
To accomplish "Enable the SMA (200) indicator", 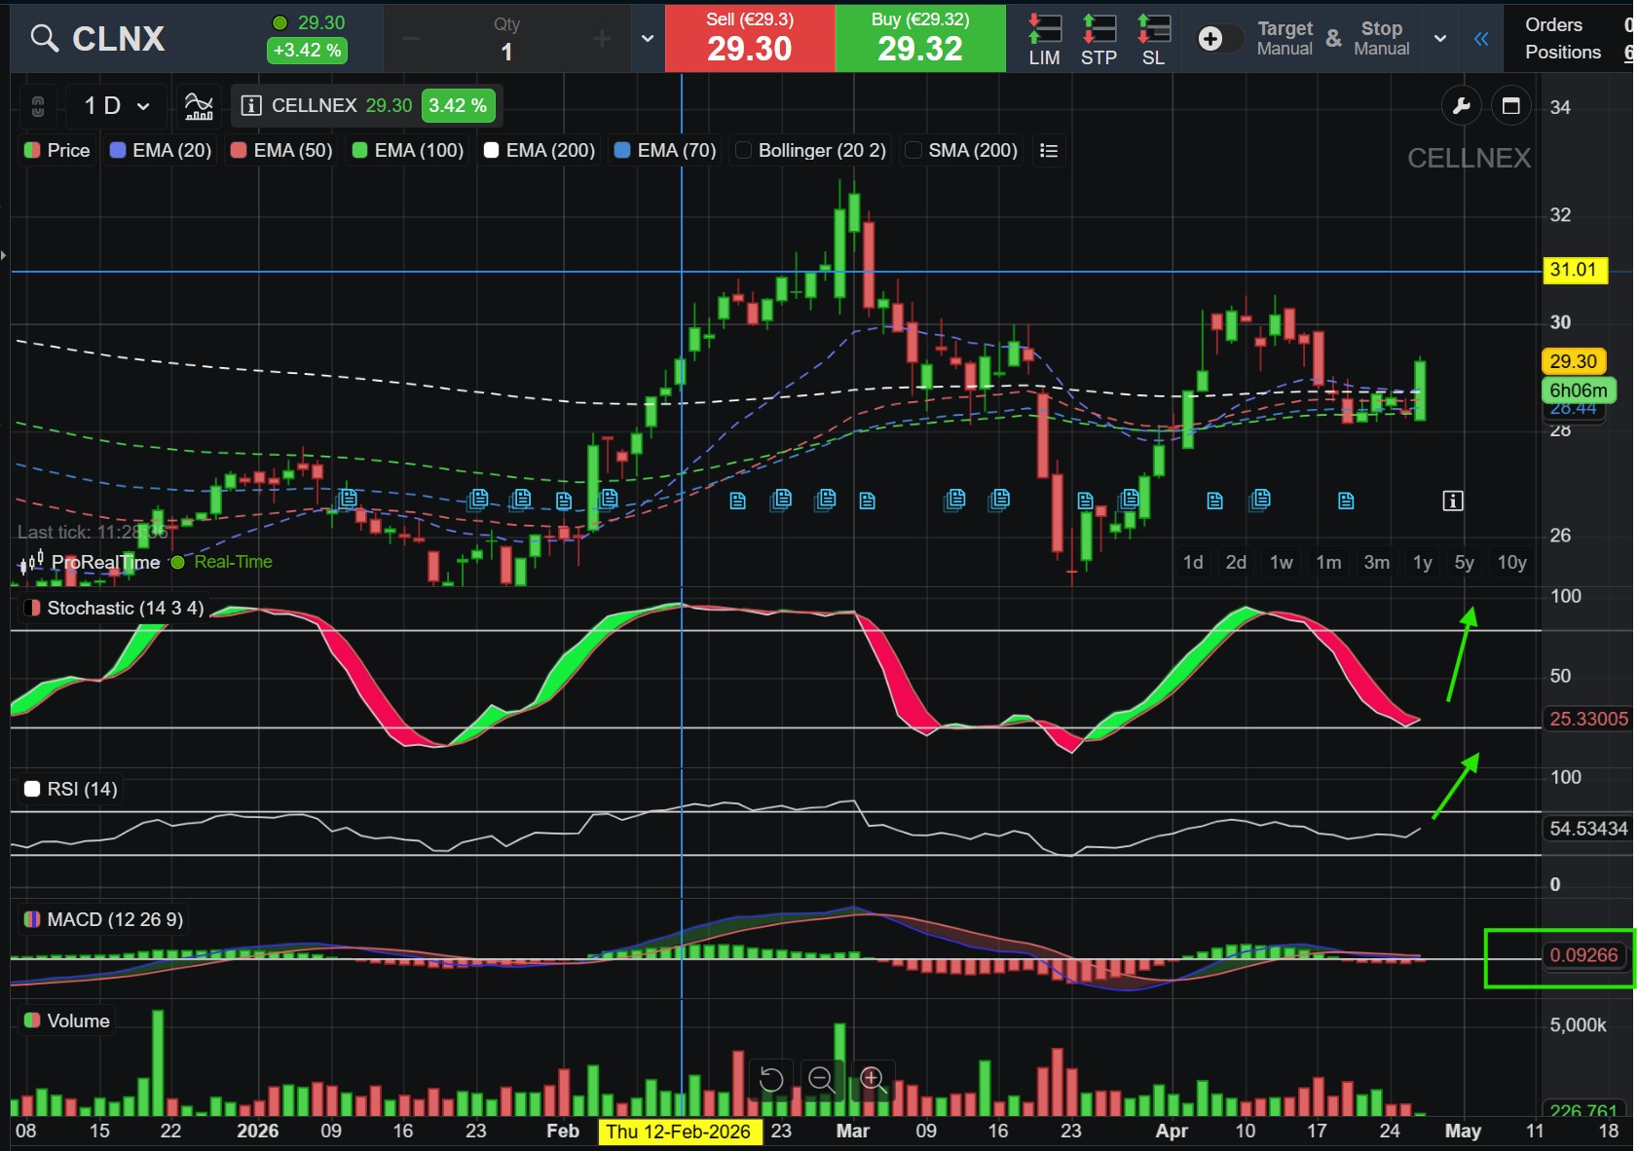I will pyautogui.click(x=913, y=150).
